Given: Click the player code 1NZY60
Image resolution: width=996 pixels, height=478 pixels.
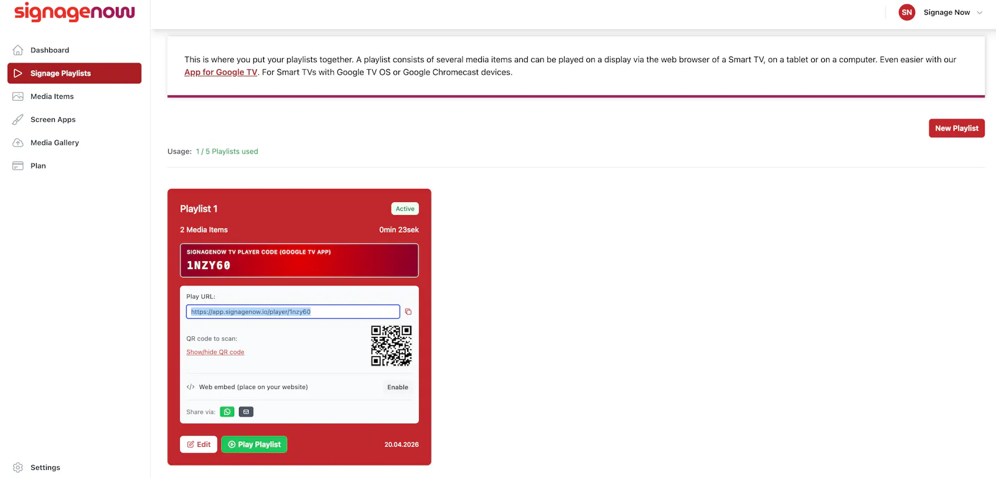Looking at the screenshot, I should point(209,265).
